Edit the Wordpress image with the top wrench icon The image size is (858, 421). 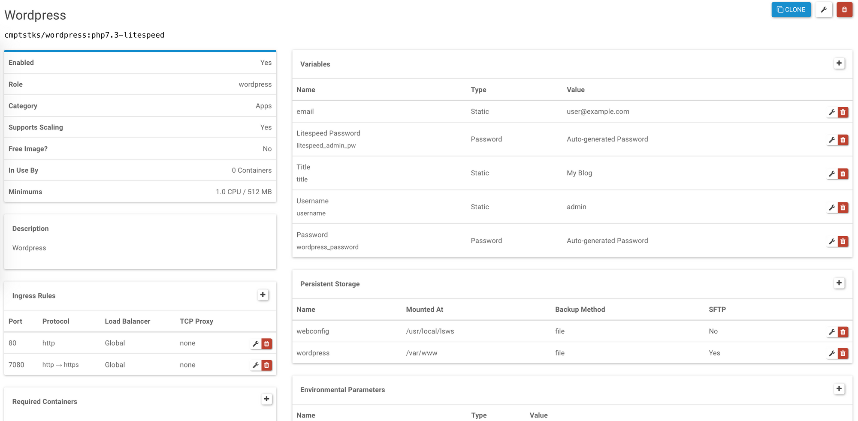(x=823, y=9)
